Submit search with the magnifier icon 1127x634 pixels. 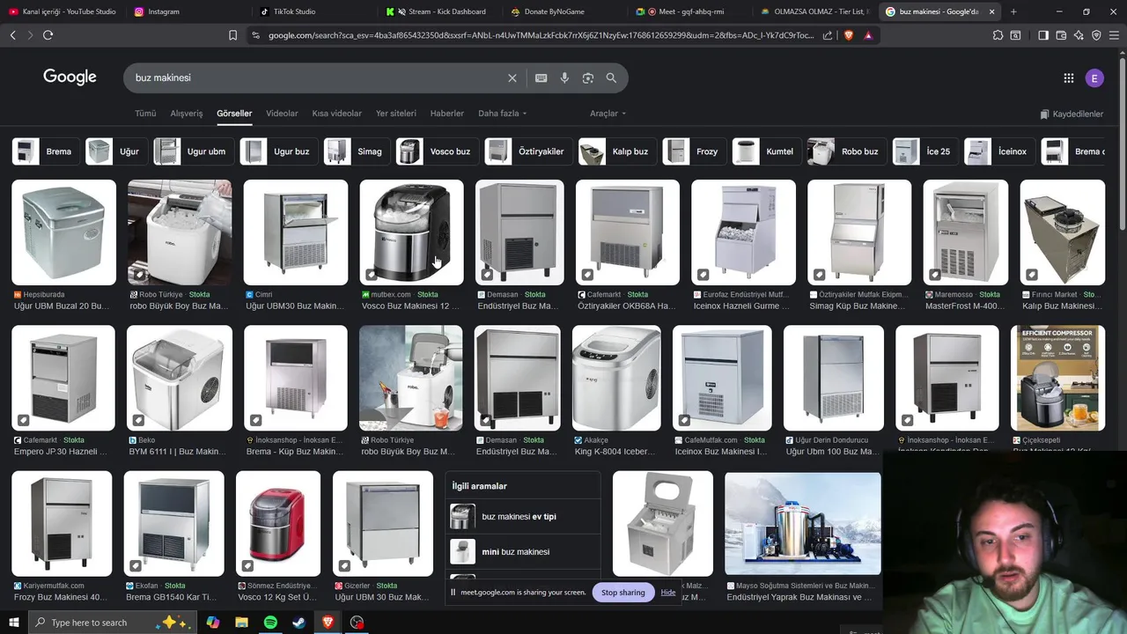611,77
